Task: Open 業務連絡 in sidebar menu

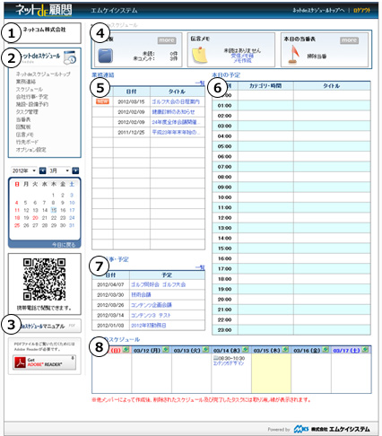Action: [x=26, y=82]
